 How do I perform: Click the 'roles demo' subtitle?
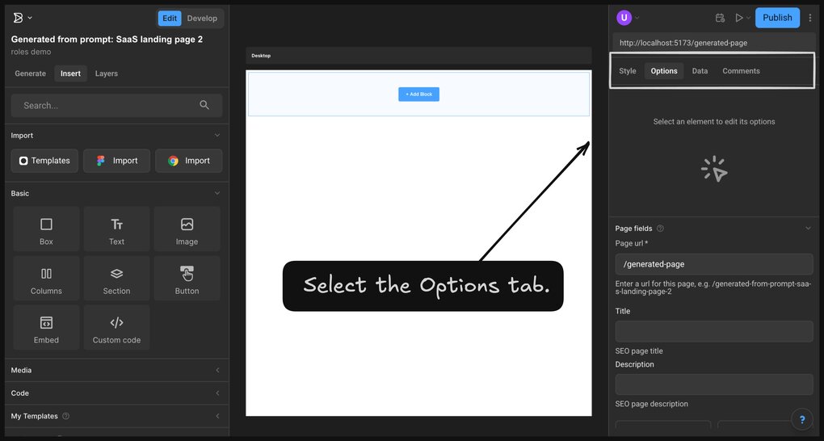click(31, 52)
